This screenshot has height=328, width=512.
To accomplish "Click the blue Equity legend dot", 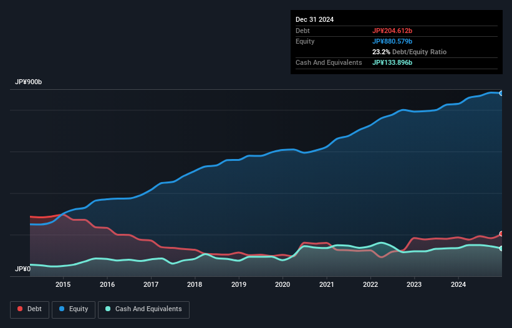I will click(x=62, y=309).
